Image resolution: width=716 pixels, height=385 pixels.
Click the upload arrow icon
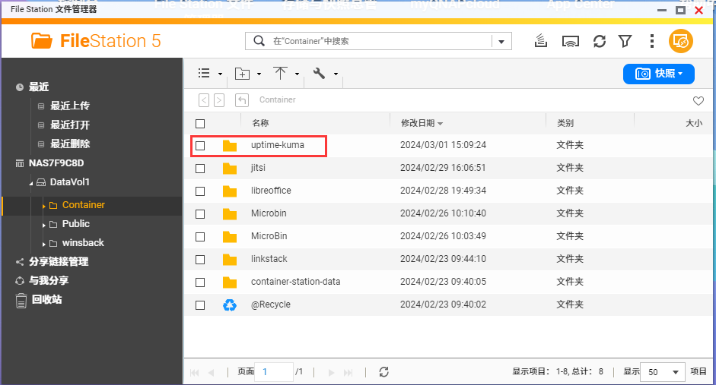pos(280,74)
